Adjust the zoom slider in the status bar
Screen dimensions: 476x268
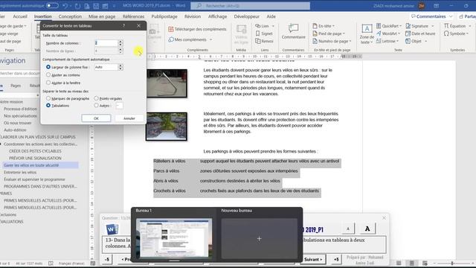(x=452, y=263)
